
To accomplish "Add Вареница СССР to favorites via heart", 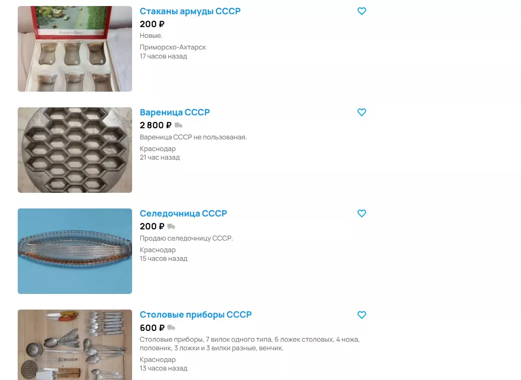I will point(362,112).
